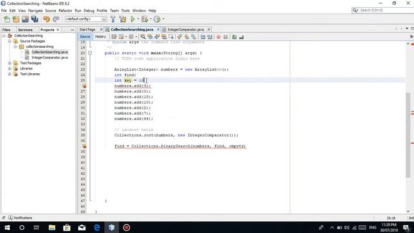Click in the Search (Ctrl+I) field
This screenshot has width=414, height=233.
tap(386, 10)
